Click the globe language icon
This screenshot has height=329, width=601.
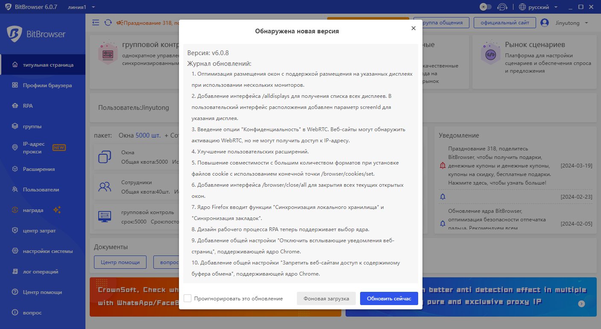[522, 7]
